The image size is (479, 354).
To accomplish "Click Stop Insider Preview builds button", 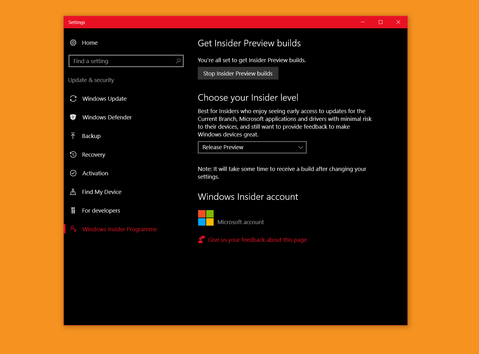I will [x=238, y=73].
